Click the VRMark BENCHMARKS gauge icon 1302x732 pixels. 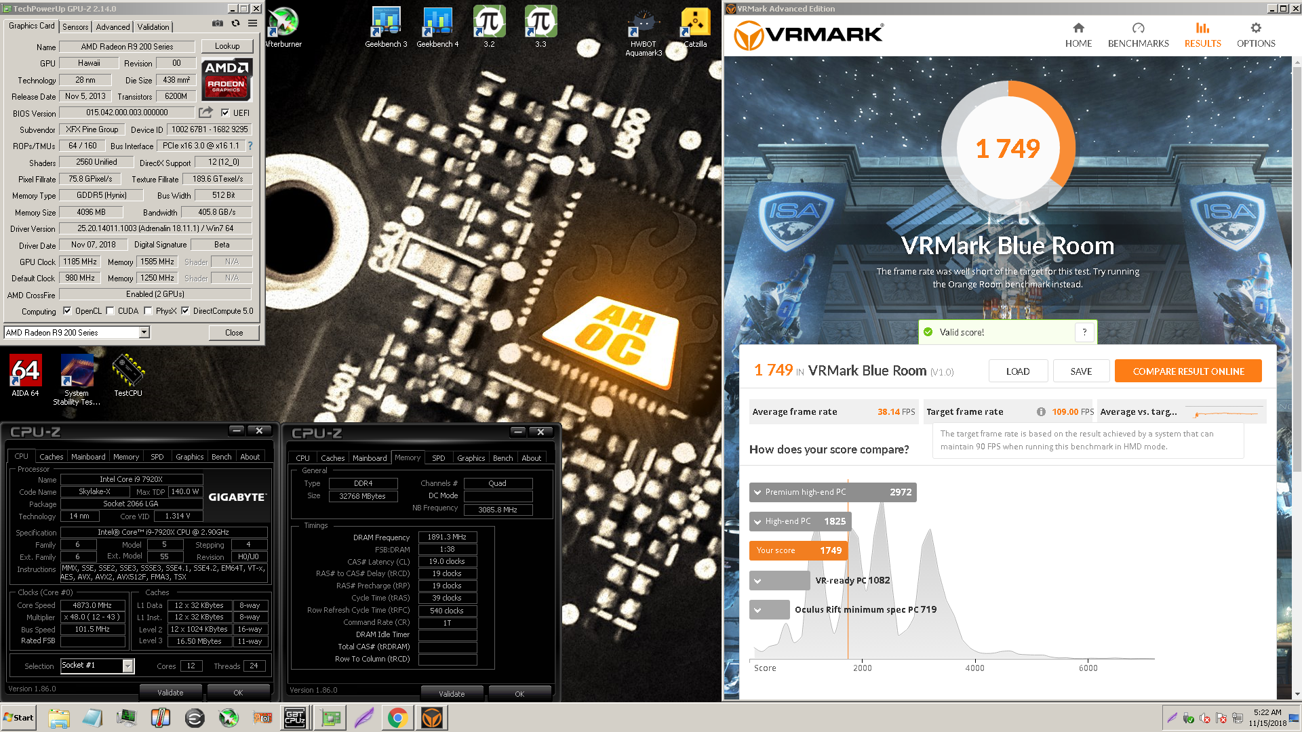(x=1138, y=28)
